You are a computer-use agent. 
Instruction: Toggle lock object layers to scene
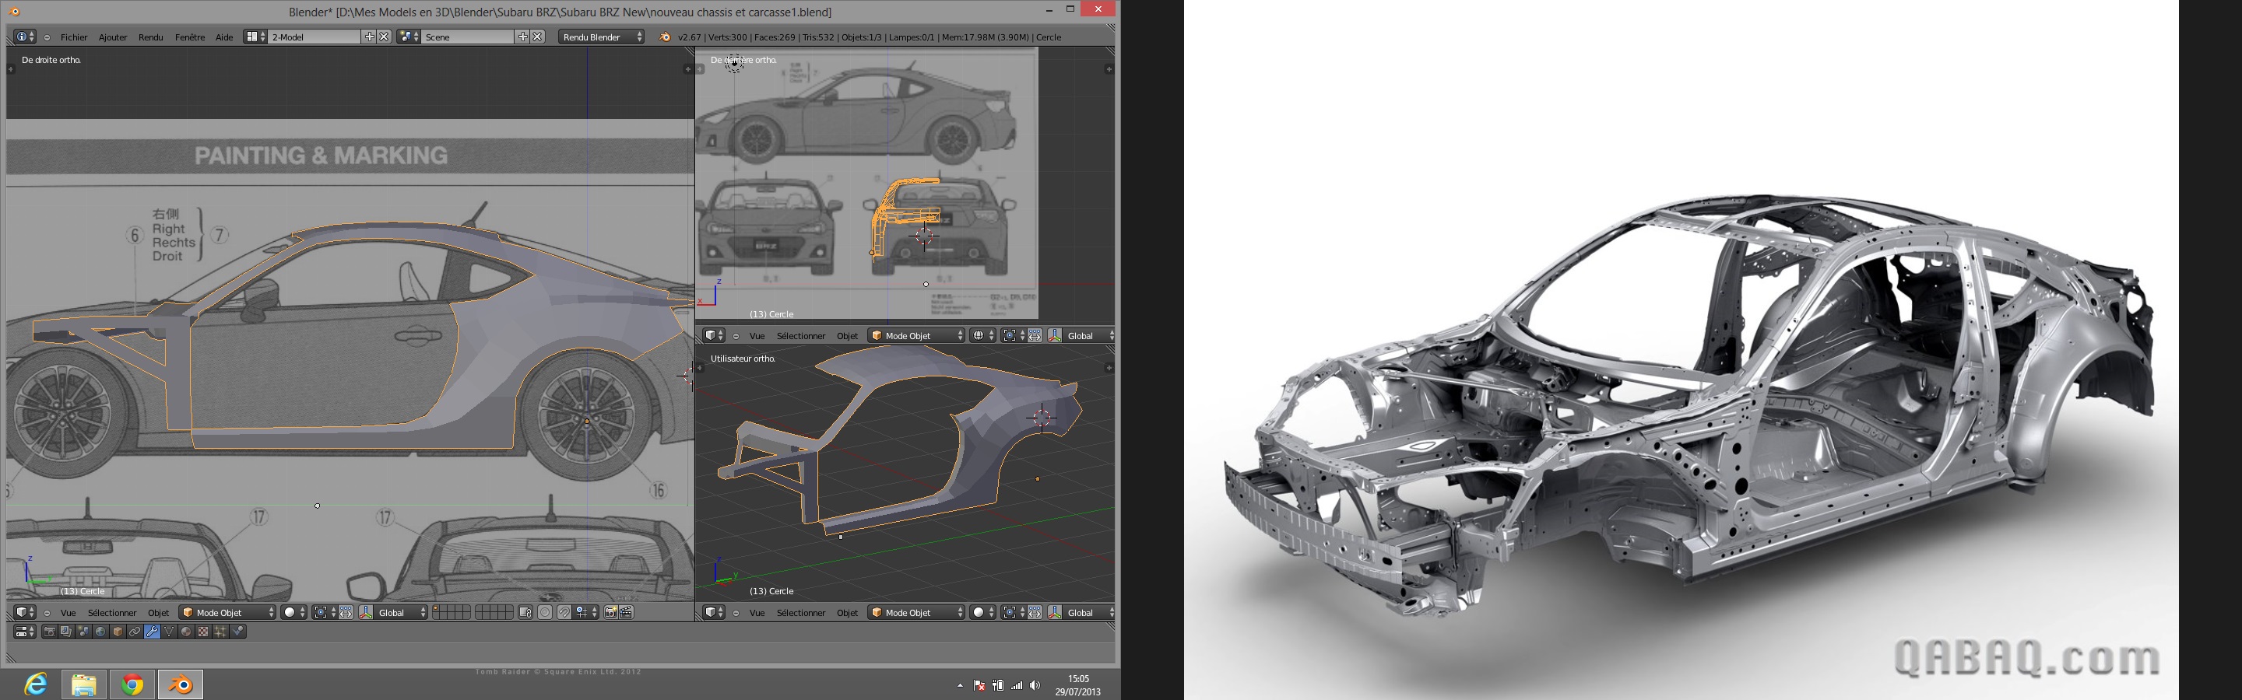pos(525,613)
